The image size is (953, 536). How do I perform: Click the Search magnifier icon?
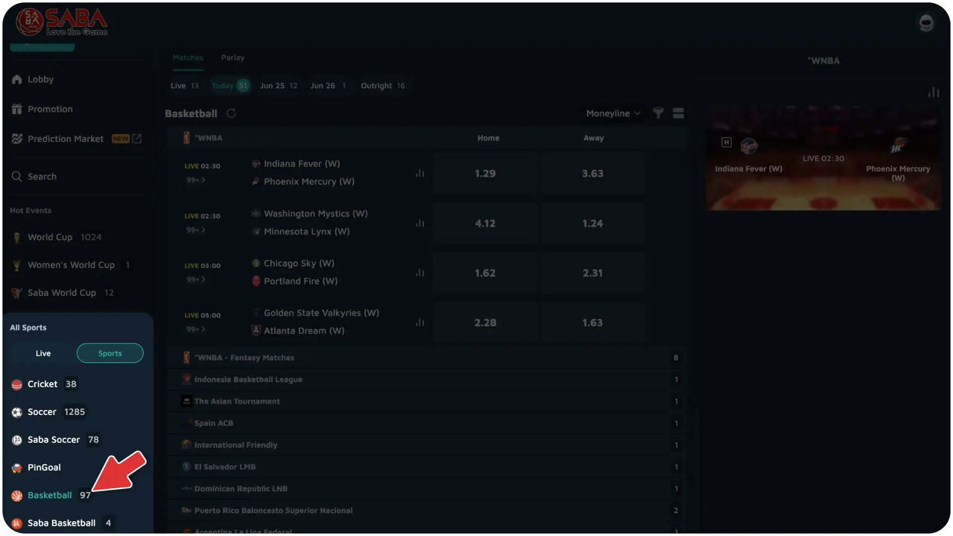17,177
